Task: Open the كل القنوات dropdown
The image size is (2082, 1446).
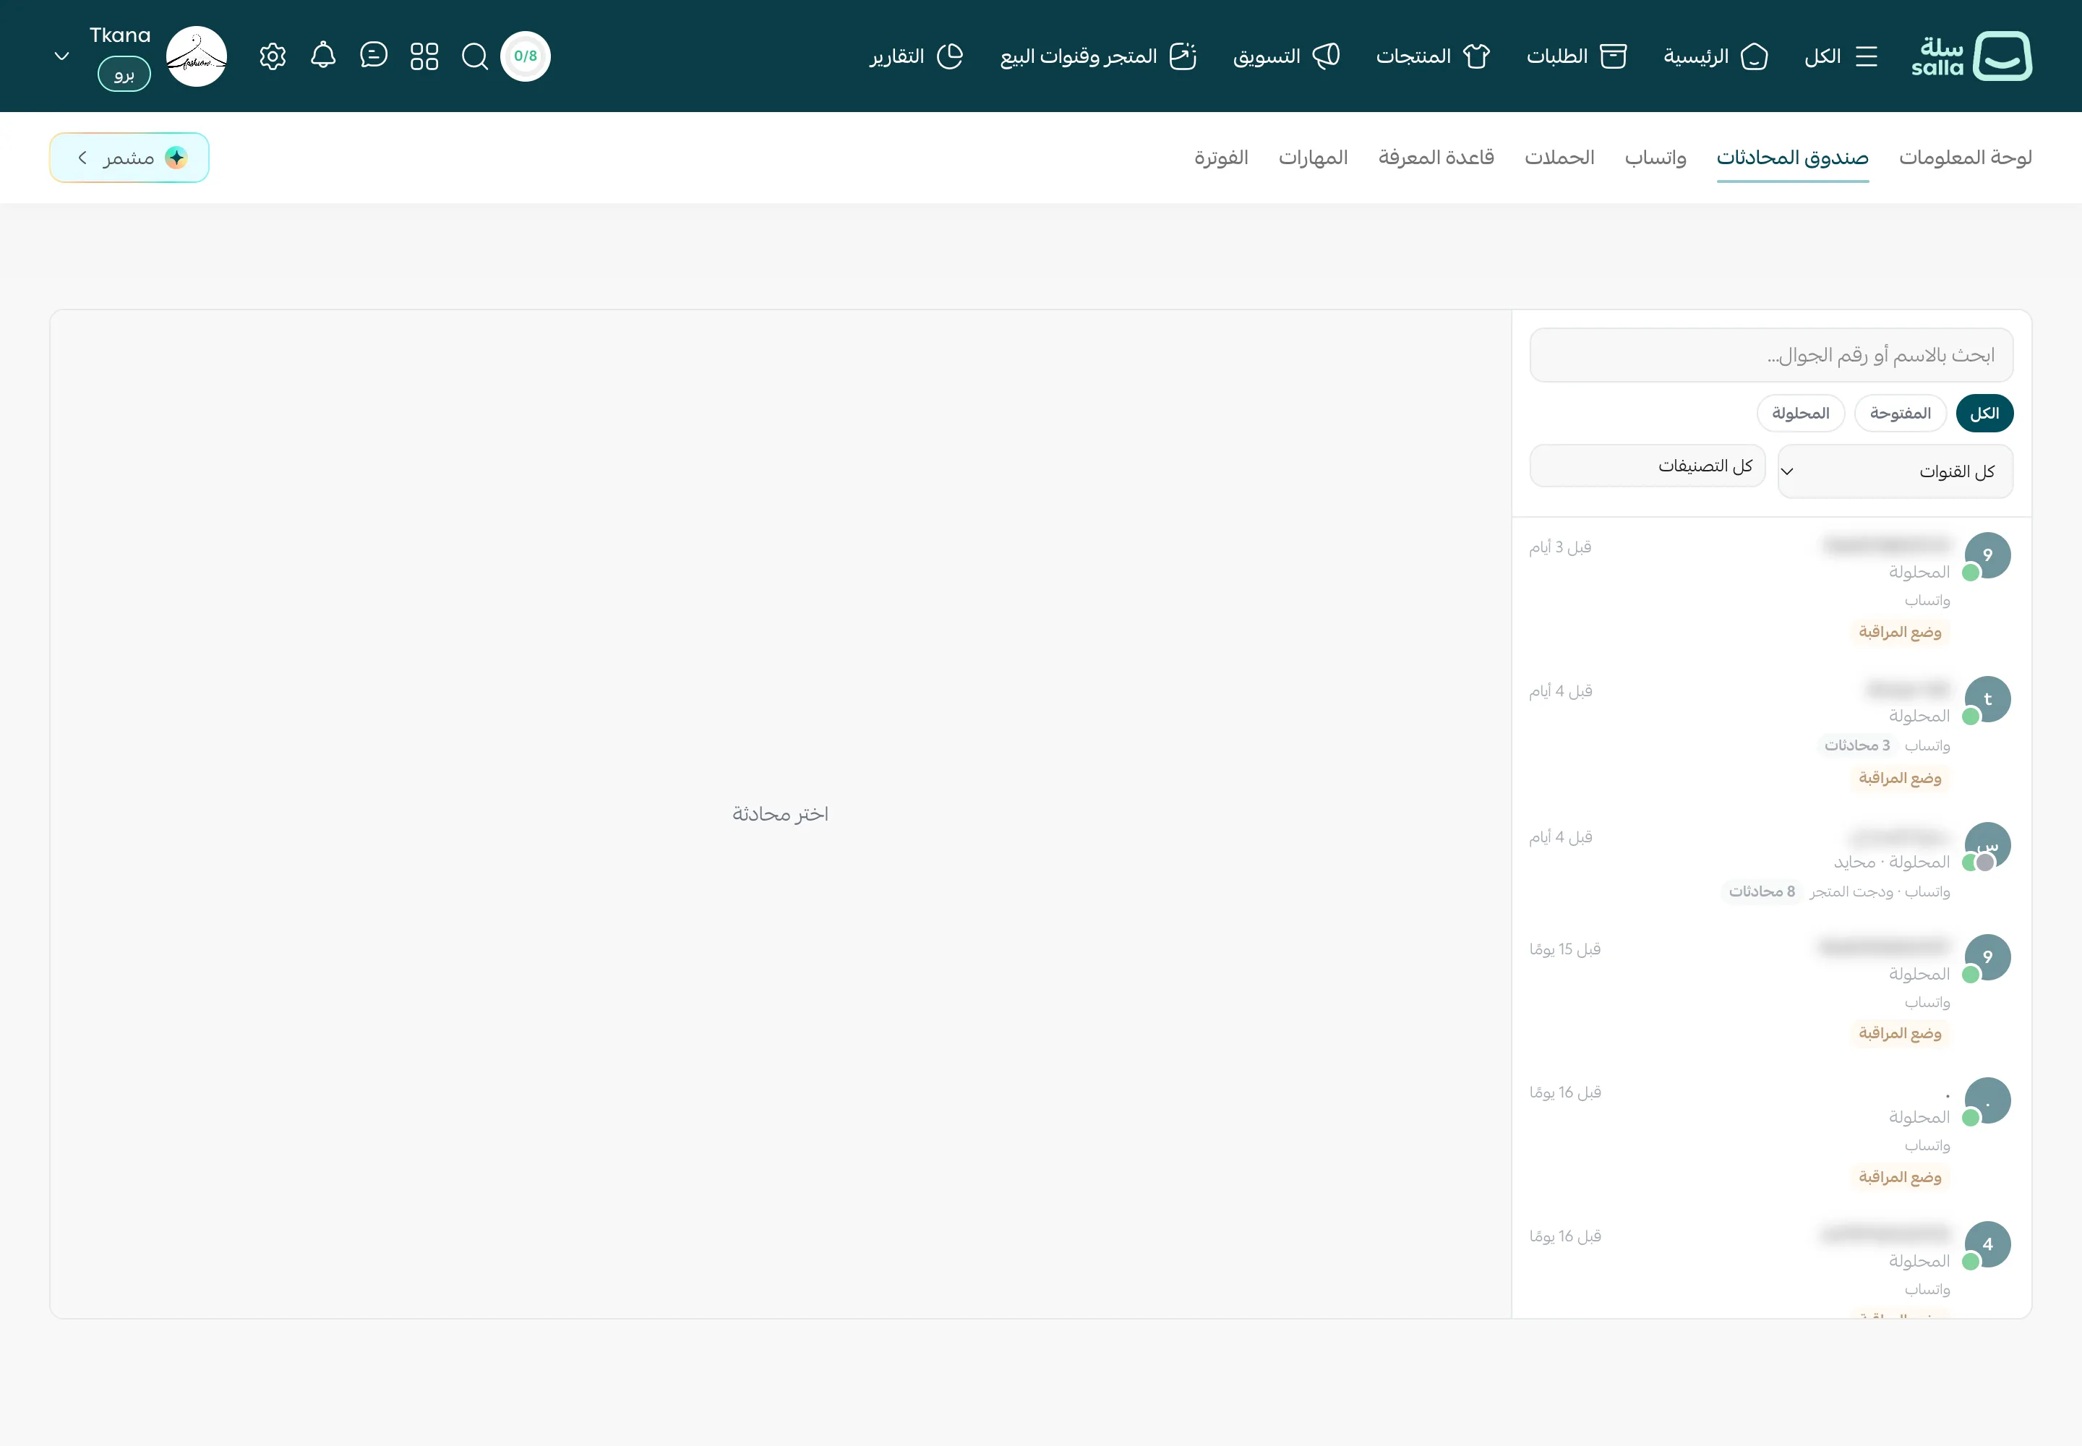Action: coord(1895,471)
